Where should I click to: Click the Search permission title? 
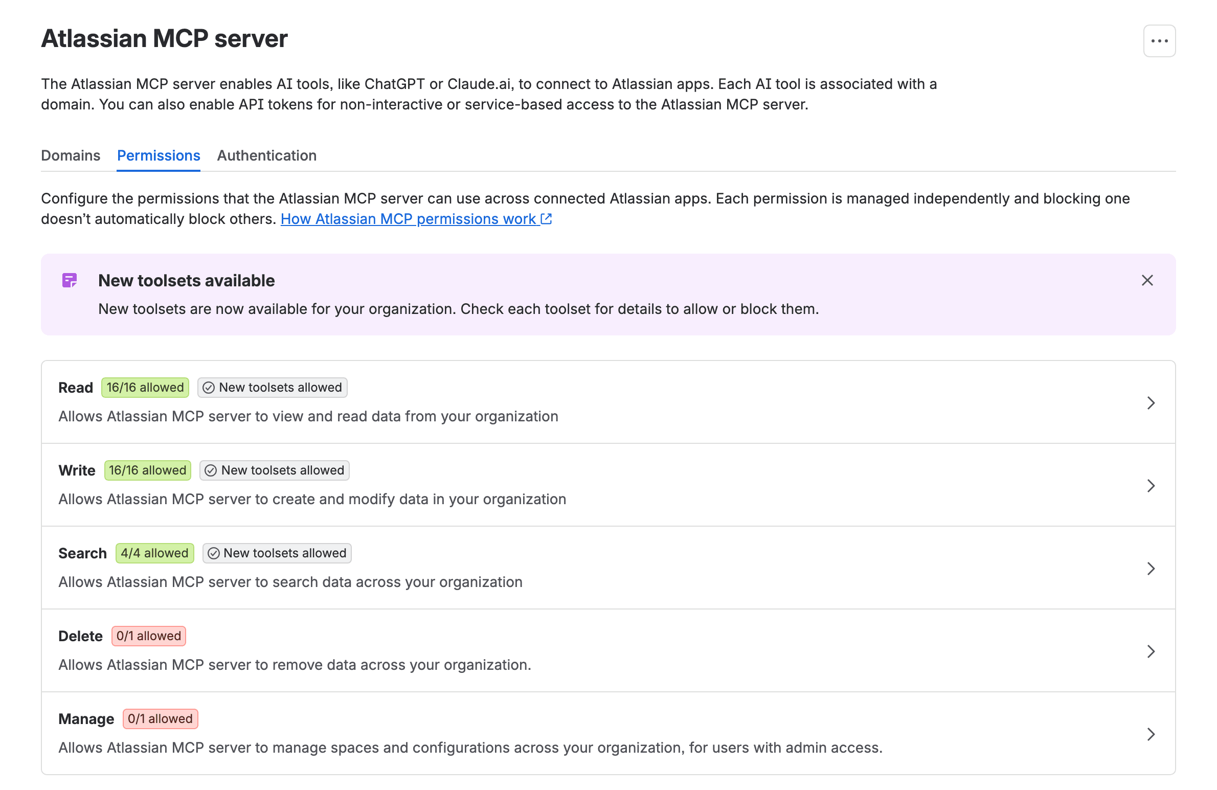[83, 553]
